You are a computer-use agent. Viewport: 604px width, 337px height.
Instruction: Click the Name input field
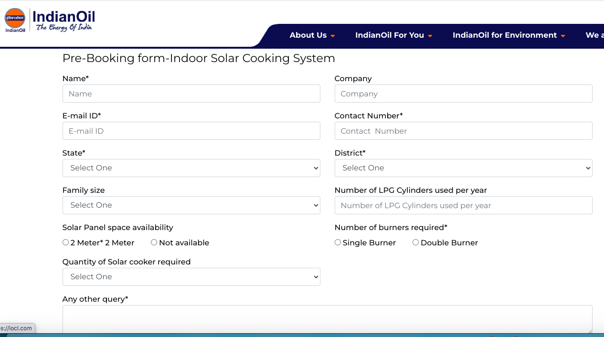tap(191, 94)
